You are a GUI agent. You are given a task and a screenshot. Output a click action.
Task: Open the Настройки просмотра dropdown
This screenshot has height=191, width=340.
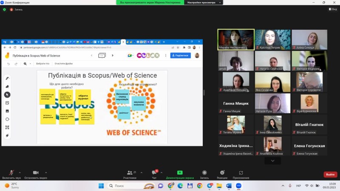click(204, 3)
